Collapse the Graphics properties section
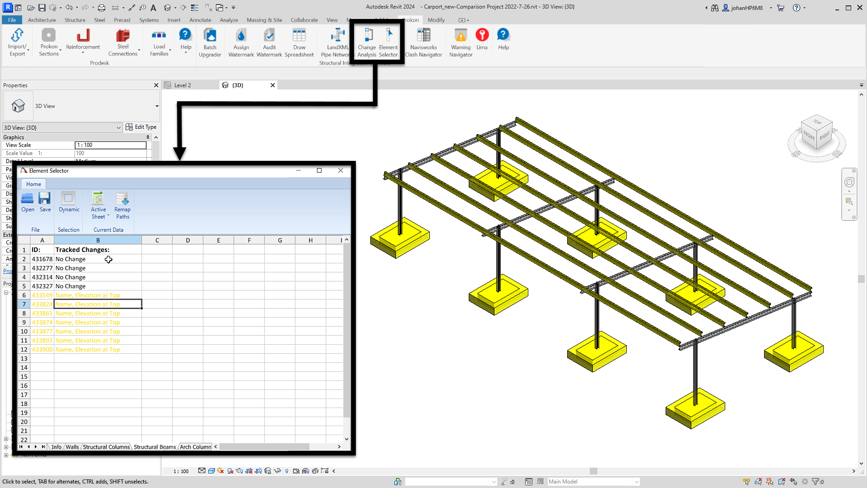867x488 pixels. coord(148,137)
